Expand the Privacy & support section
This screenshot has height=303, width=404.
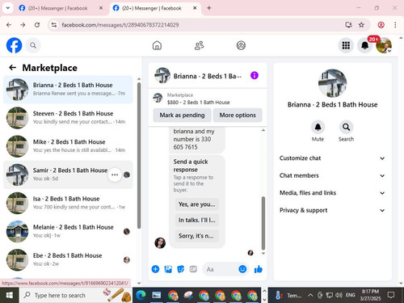point(332,210)
